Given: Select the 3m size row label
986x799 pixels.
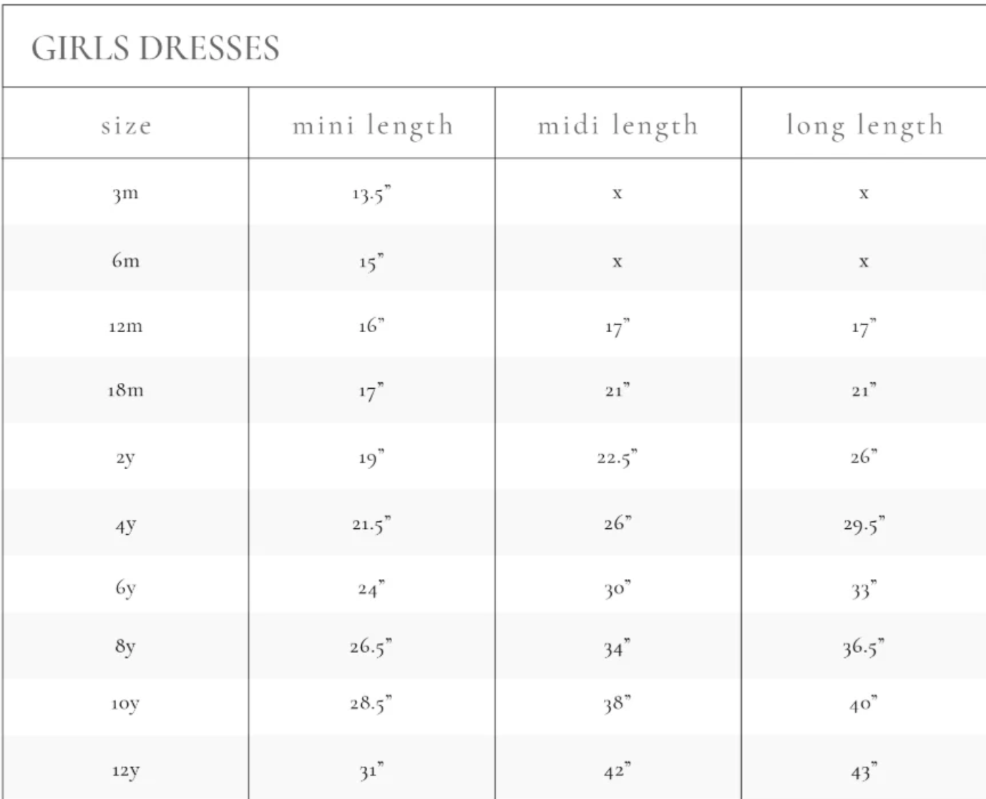Looking at the screenshot, I should pos(125,193).
